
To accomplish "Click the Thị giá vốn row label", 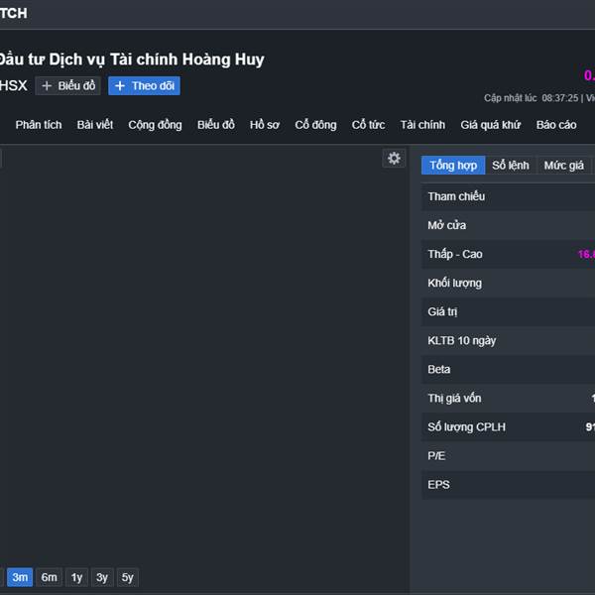I will [454, 399].
